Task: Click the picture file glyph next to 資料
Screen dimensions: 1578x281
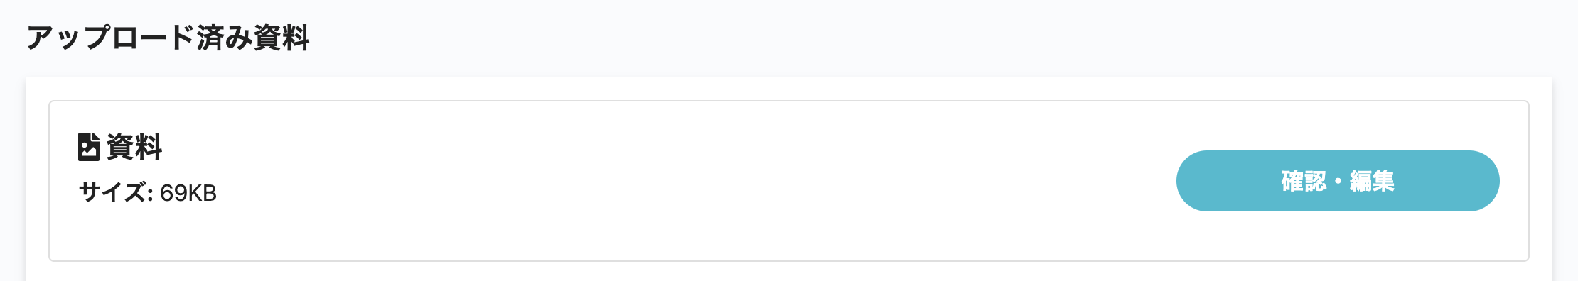Action: click(88, 147)
